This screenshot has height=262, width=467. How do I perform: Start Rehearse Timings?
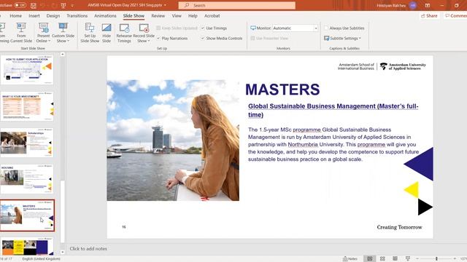point(124,33)
